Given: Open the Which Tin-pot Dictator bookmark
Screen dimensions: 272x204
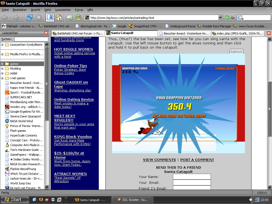Looking at the screenshot, I should pos(24,174).
